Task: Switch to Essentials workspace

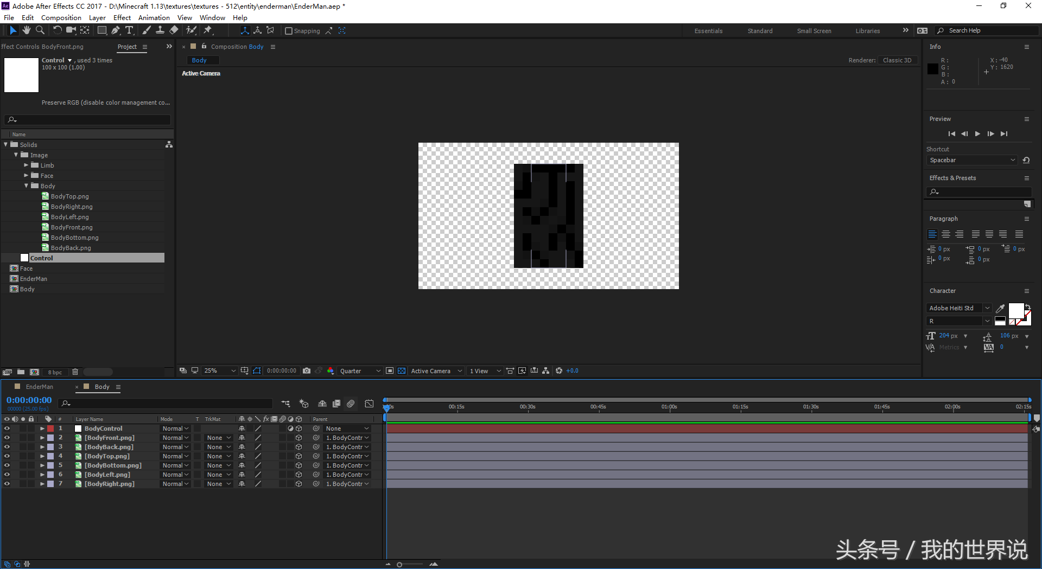Action: click(x=708, y=31)
